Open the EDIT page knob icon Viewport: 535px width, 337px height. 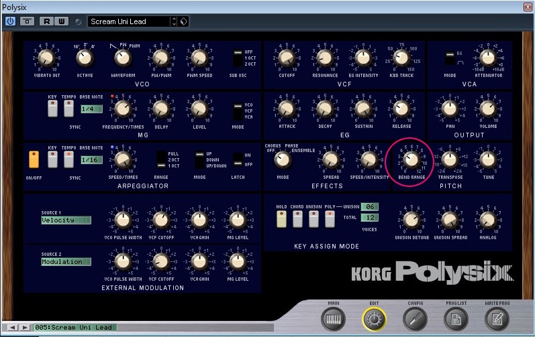(x=374, y=319)
